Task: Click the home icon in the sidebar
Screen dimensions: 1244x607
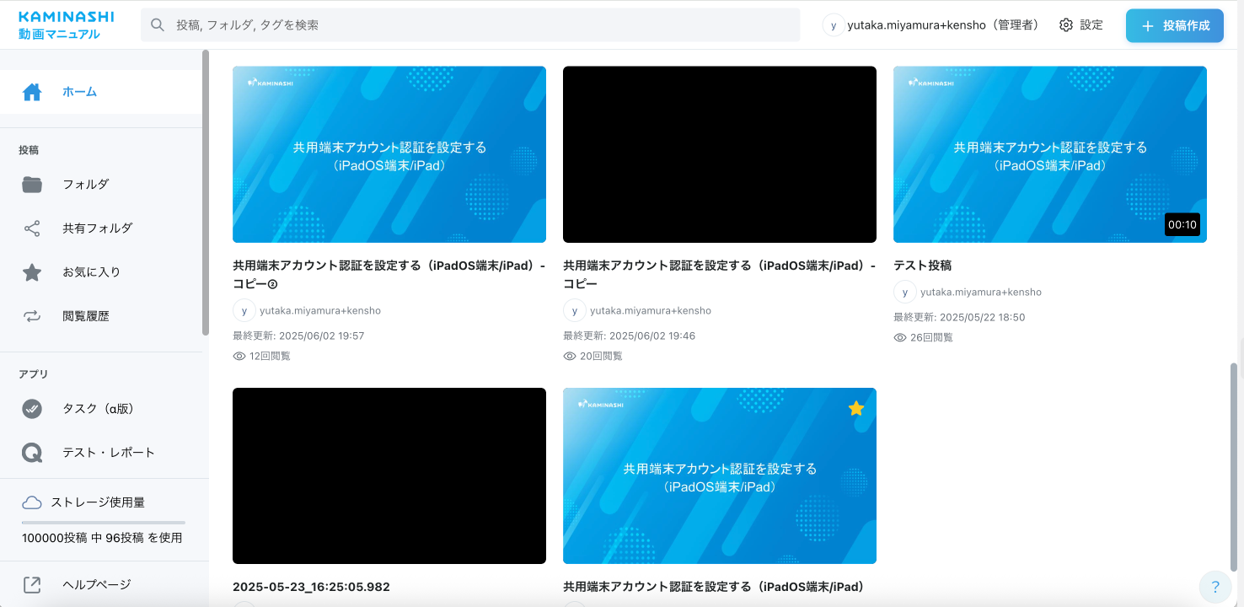Action: (32, 92)
